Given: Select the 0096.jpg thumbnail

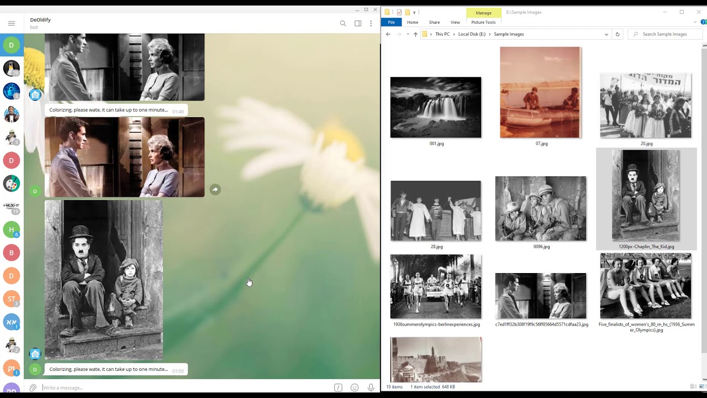Looking at the screenshot, I should [541, 209].
